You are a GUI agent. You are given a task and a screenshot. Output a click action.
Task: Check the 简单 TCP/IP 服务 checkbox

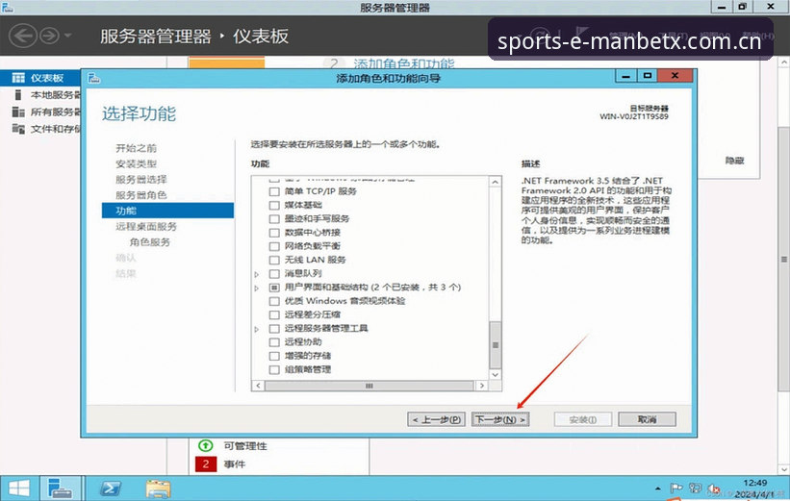pos(274,191)
